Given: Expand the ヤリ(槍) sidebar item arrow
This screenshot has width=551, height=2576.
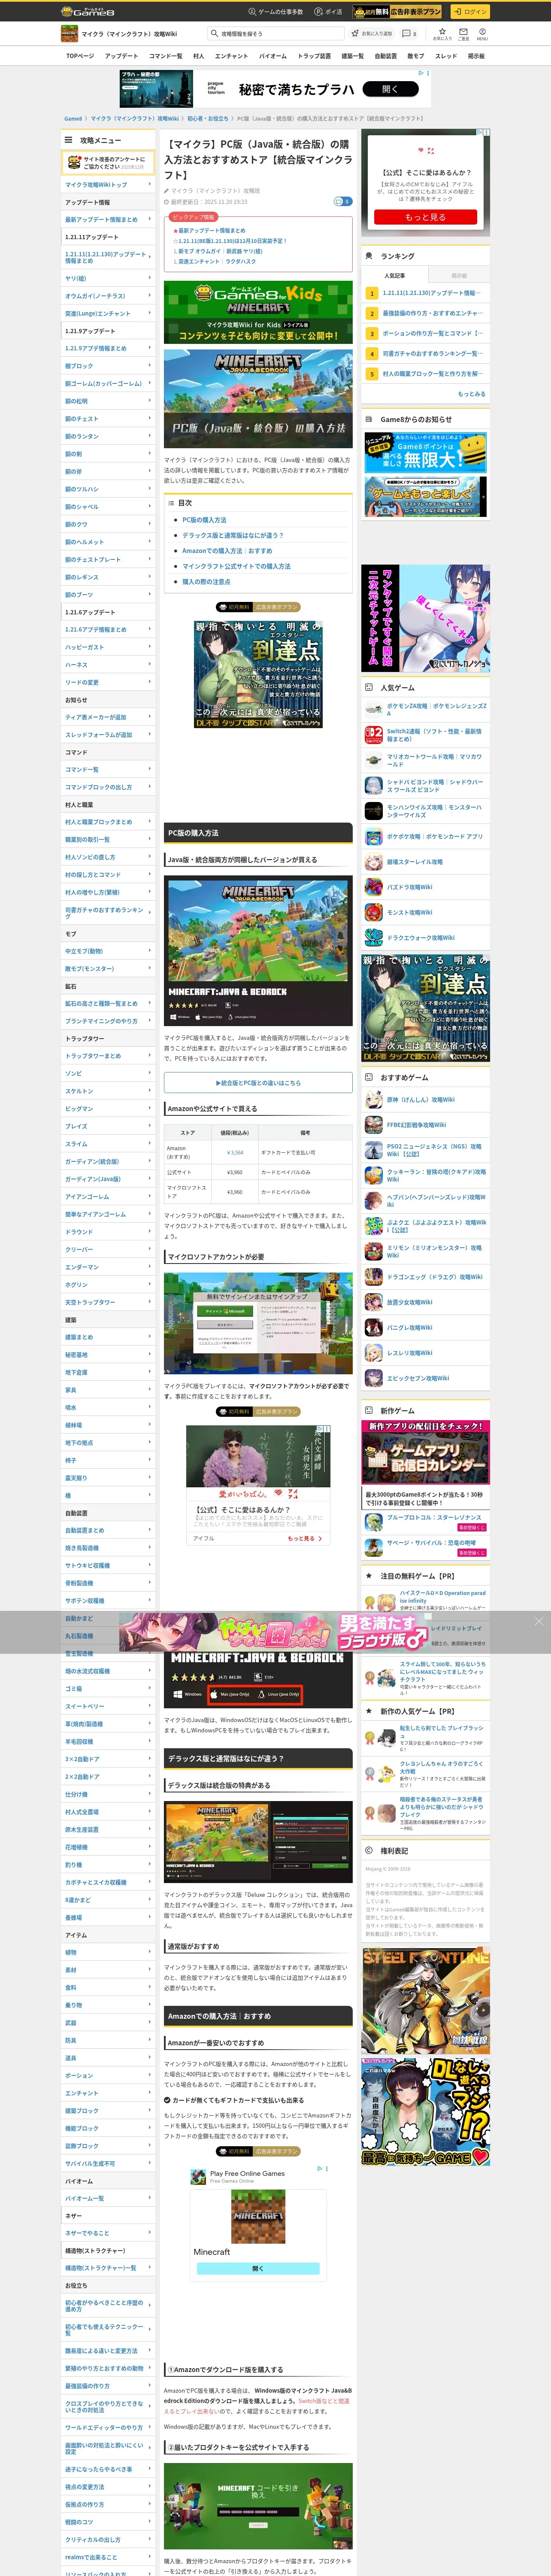Looking at the screenshot, I should (150, 278).
